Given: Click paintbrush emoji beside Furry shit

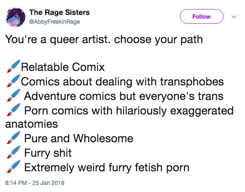Looking at the screenshot, I should (x=13, y=152).
